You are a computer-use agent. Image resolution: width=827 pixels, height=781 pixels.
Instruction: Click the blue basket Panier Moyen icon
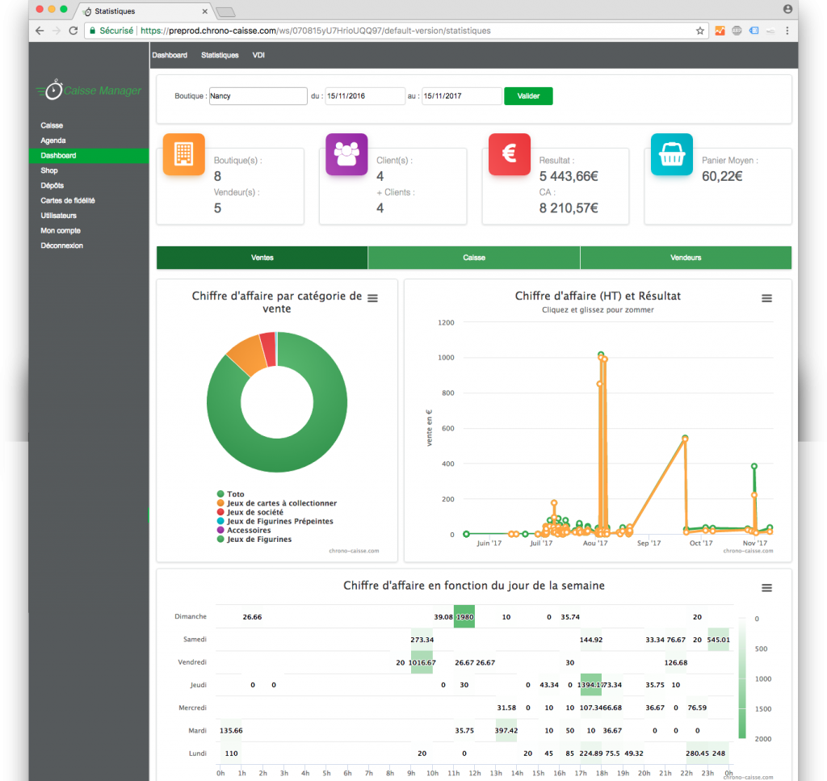tap(672, 153)
